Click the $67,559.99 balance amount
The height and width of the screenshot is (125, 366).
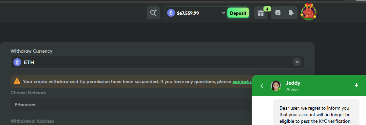coord(188,13)
